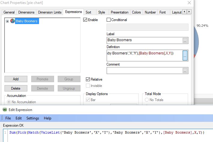The height and width of the screenshot is (142, 213).
Task: Open the Comment field ellipsis button
Action: pyautogui.click(x=185, y=70)
